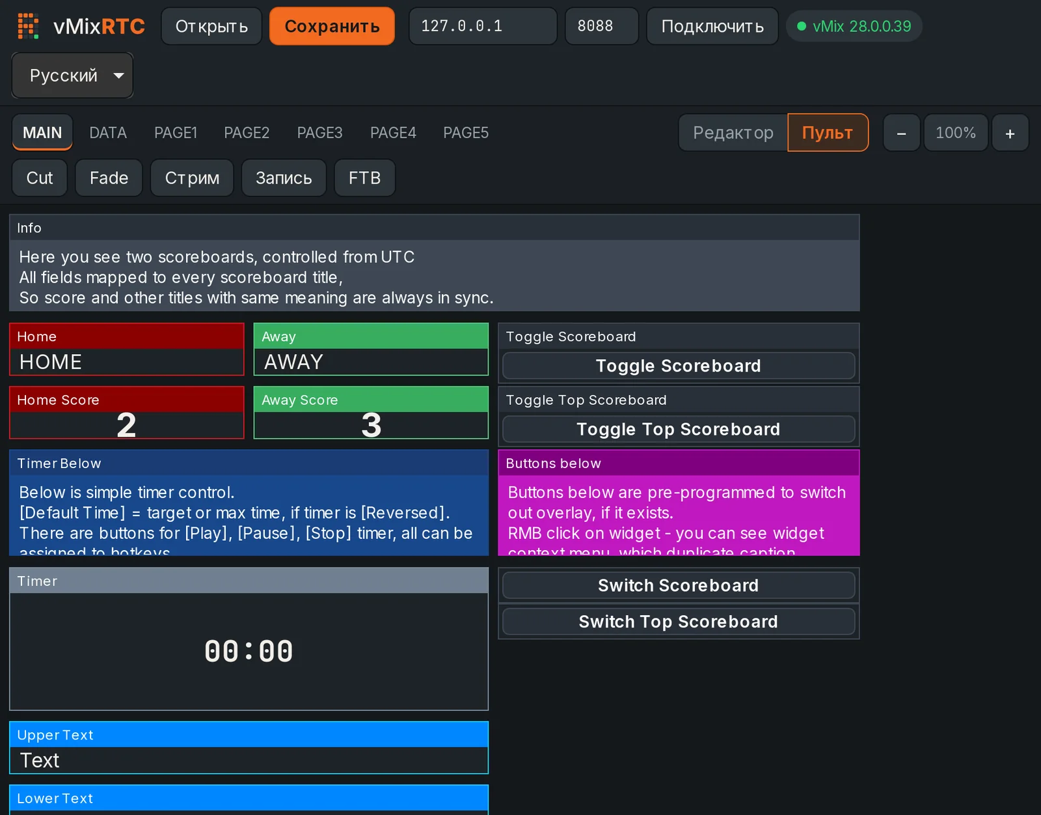Click the Away Score value 3
The image size is (1041, 815).
[x=371, y=425]
